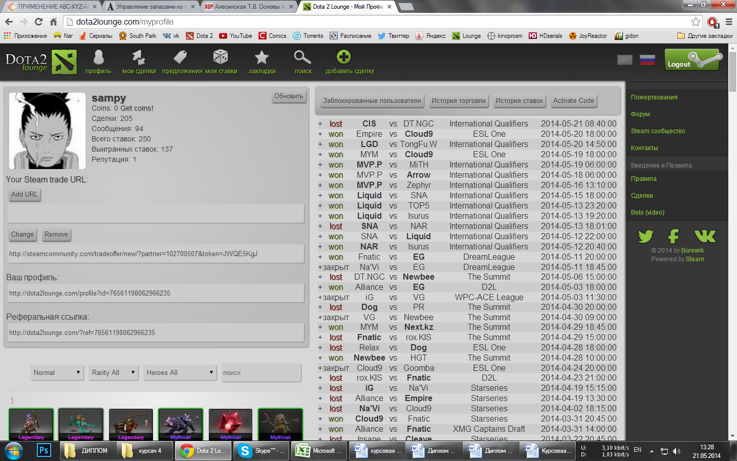
Task: Click the Get coins! link
Action: click(x=137, y=108)
